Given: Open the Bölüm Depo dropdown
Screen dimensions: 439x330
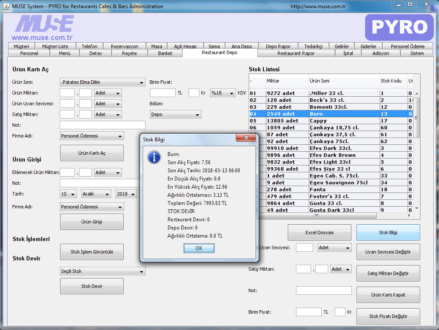Looking at the screenshot, I should 176,114.
